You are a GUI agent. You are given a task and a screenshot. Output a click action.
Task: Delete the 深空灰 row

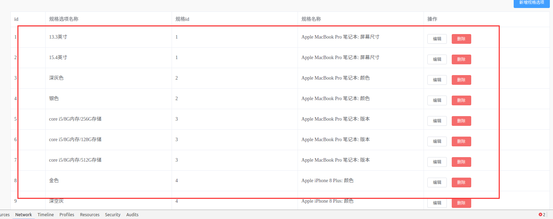[x=461, y=203]
